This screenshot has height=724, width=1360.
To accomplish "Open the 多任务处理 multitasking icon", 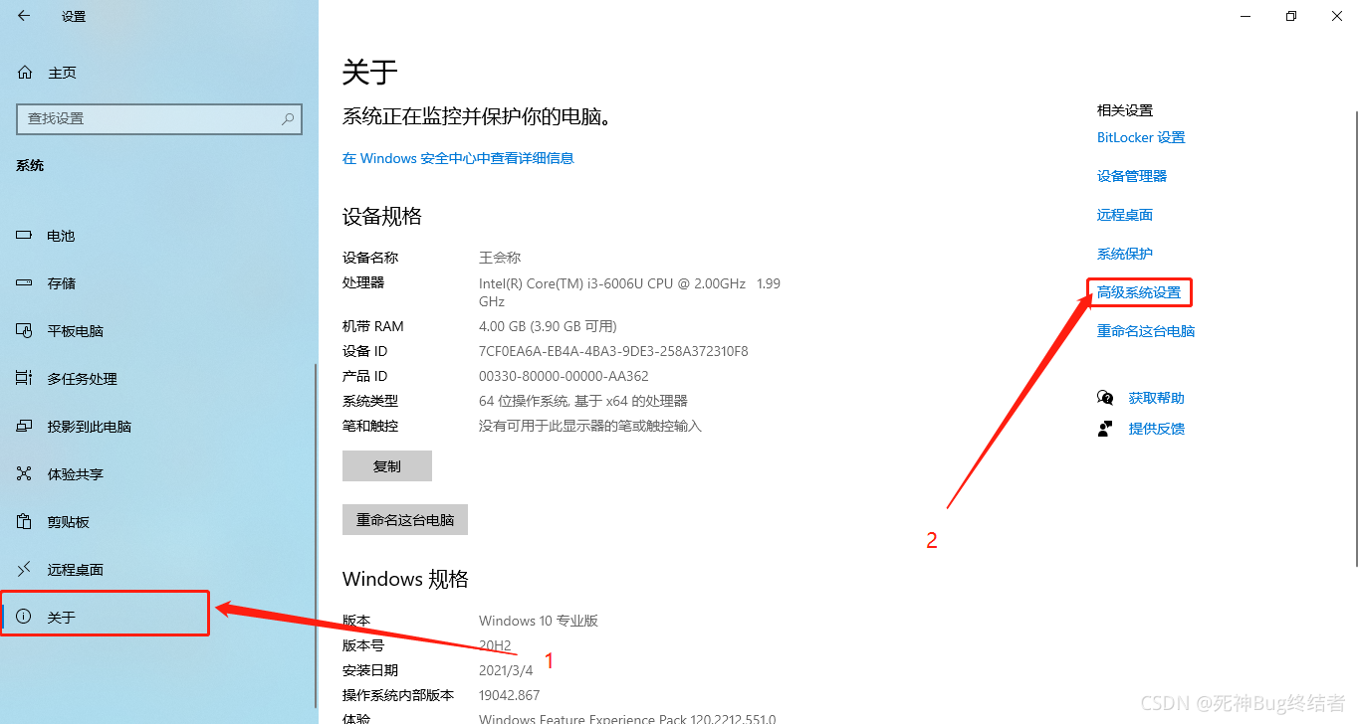I will tap(25, 379).
